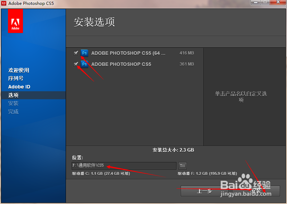Select the highlighted 选项 step in sidebar
287x204 pixels.
pos(33,95)
